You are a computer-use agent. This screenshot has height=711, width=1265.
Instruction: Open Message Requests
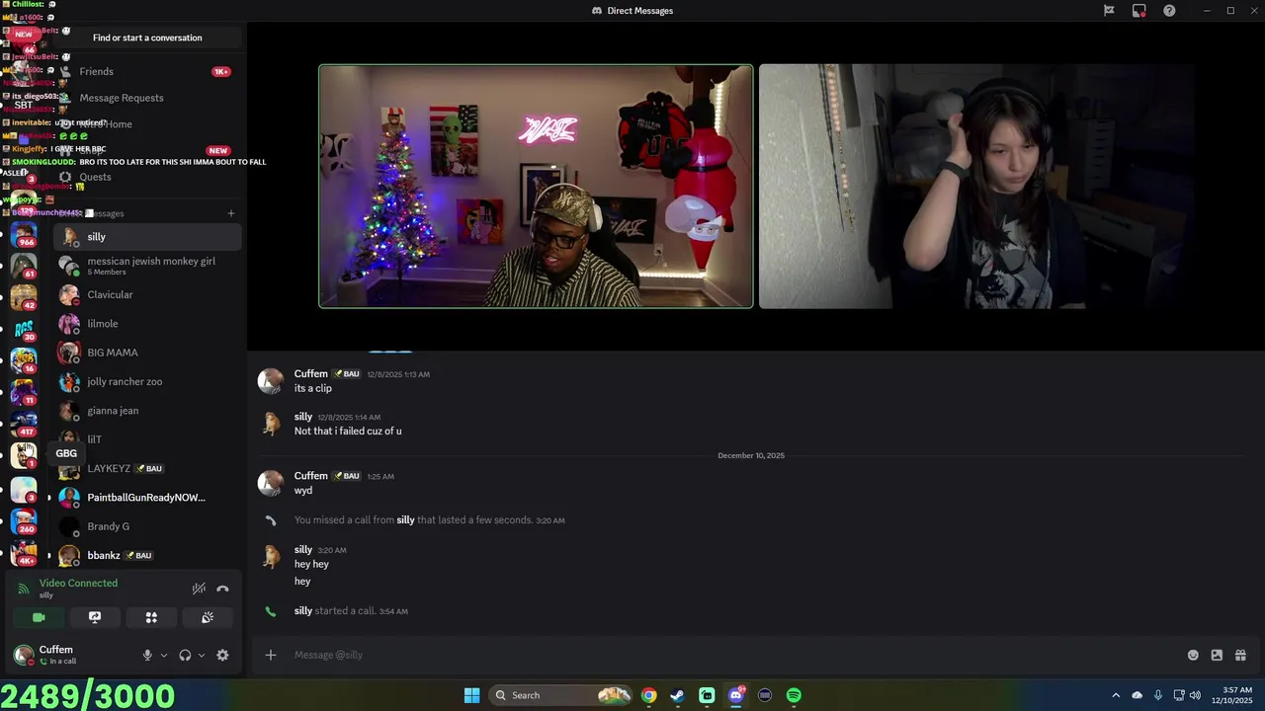tap(146, 98)
